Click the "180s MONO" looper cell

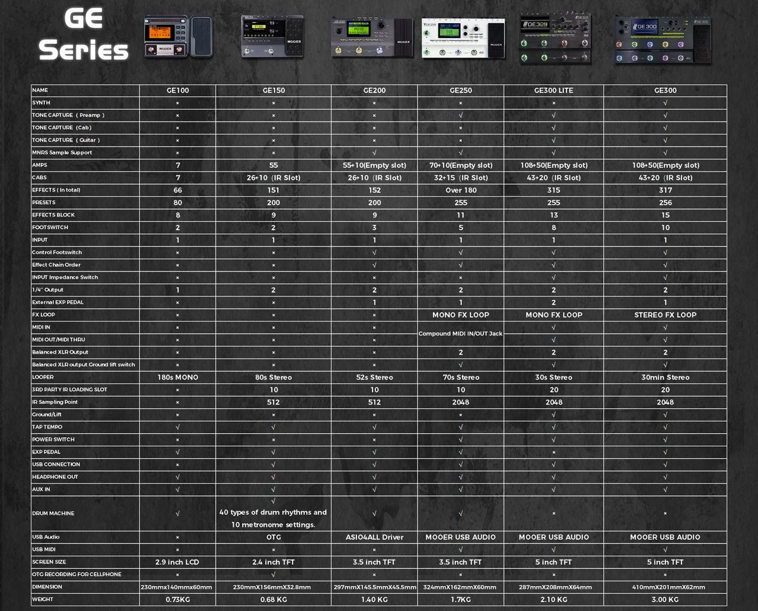[178, 377]
